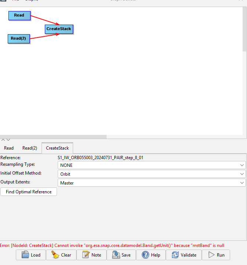This screenshot has width=247, height=265.
Task: Click the Save disk icon
Action: pyautogui.click(x=116, y=255)
